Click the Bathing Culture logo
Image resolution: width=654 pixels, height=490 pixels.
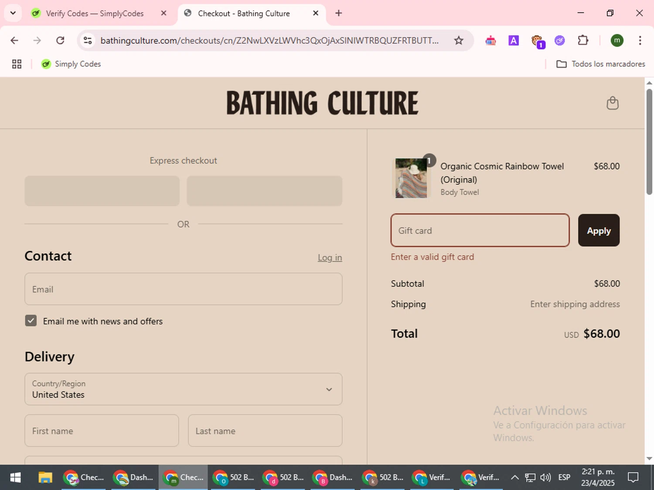[322, 103]
